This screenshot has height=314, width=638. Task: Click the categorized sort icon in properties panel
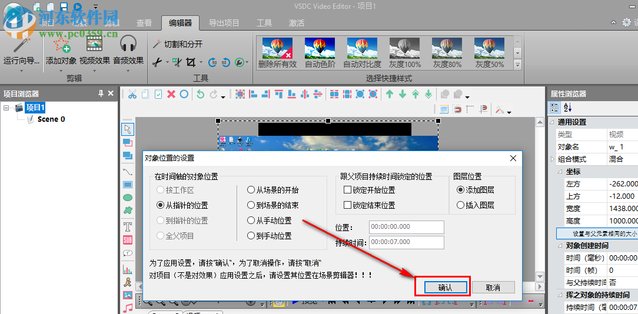pyautogui.click(x=554, y=108)
